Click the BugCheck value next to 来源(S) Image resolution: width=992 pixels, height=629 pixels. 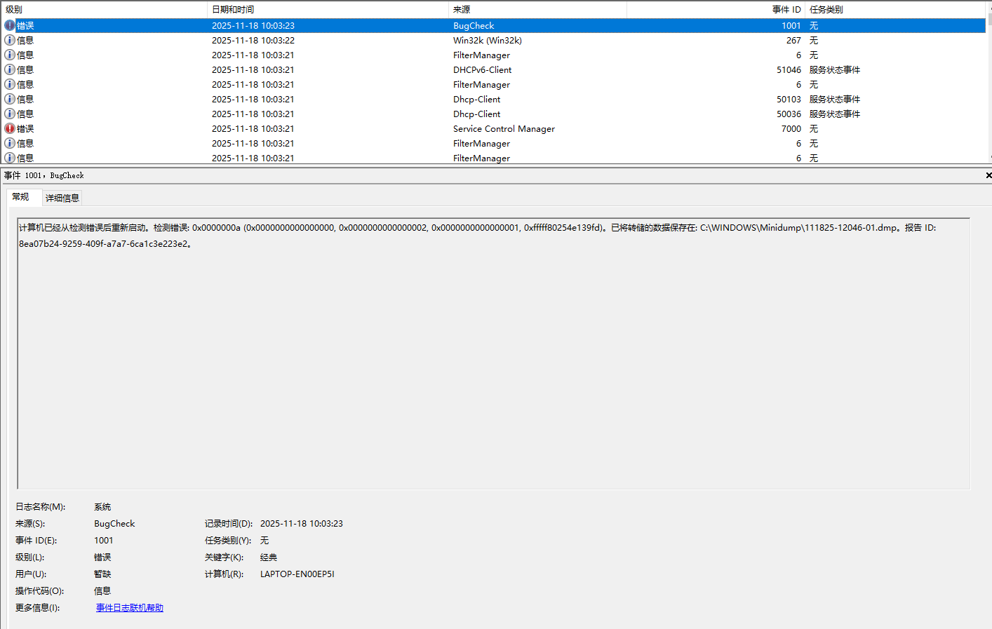click(114, 523)
